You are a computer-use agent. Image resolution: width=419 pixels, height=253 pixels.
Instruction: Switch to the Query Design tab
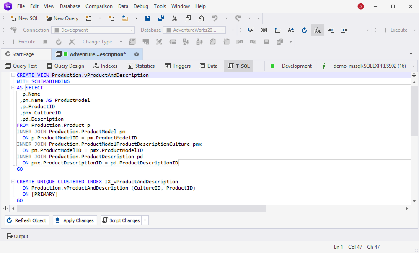(x=65, y=66)
